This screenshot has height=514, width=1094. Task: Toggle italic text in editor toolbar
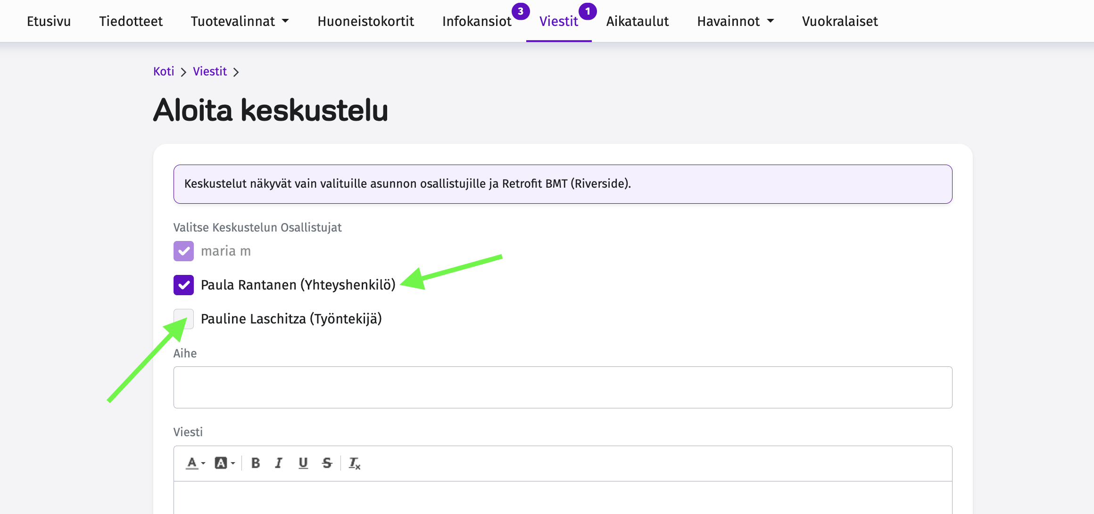click(x=279, y=463)
